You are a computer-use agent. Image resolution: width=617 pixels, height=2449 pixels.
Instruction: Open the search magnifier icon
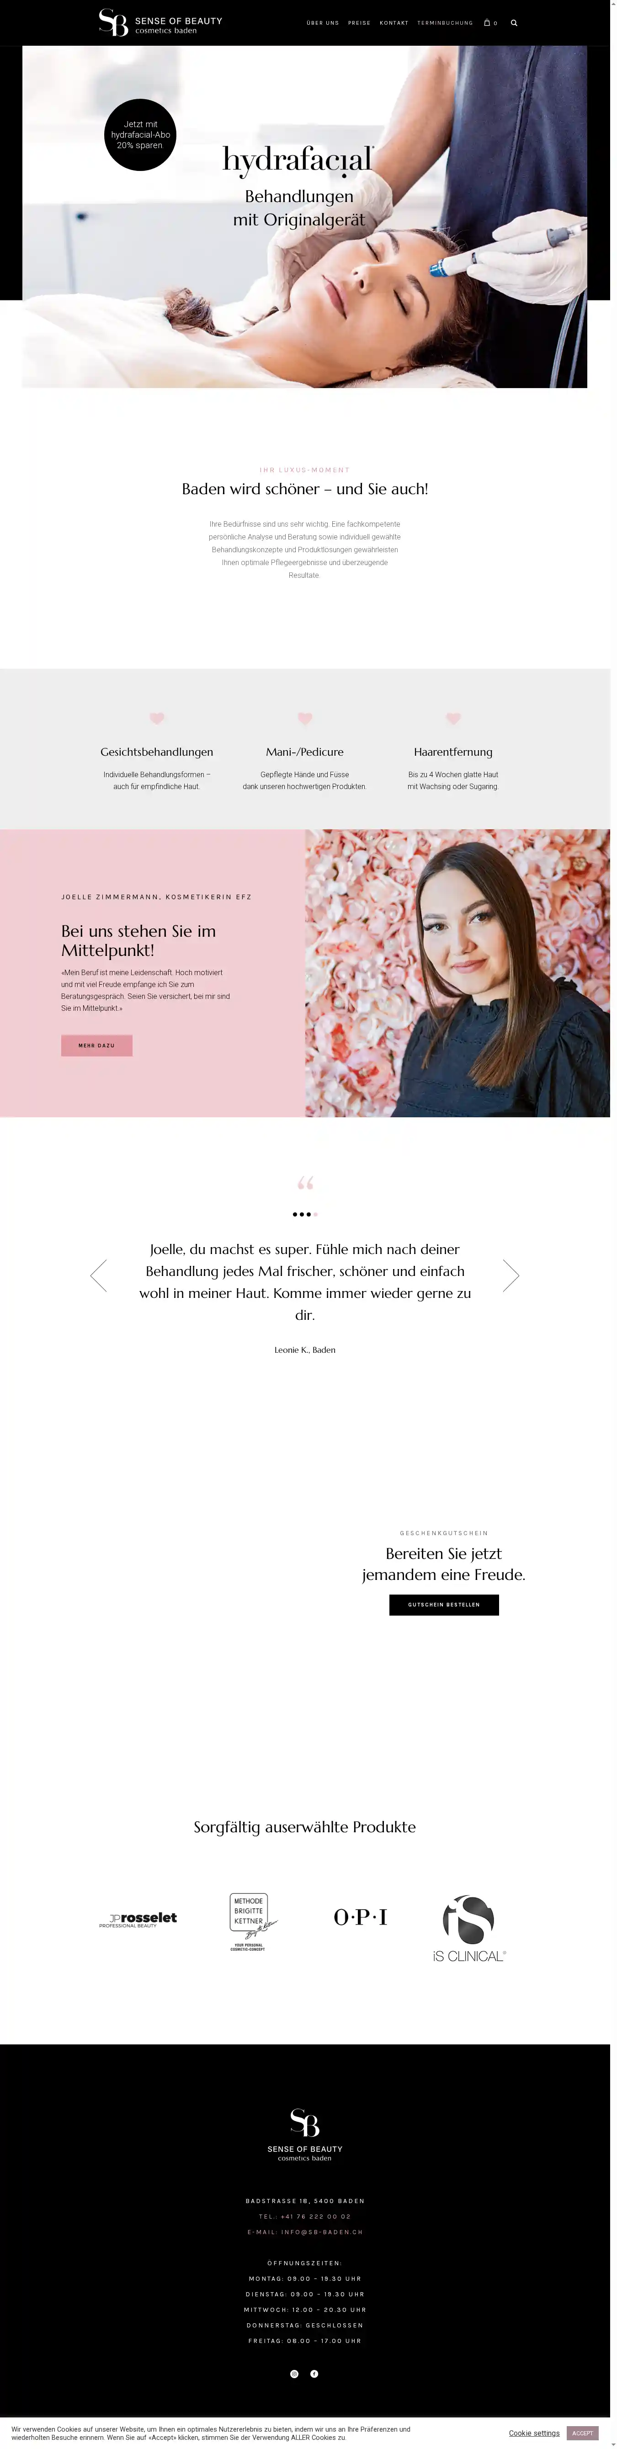(514, 23)
